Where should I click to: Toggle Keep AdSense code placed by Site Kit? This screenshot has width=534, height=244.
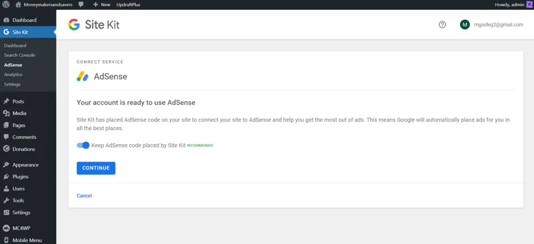pyautogui.click(x=83, y=145)
